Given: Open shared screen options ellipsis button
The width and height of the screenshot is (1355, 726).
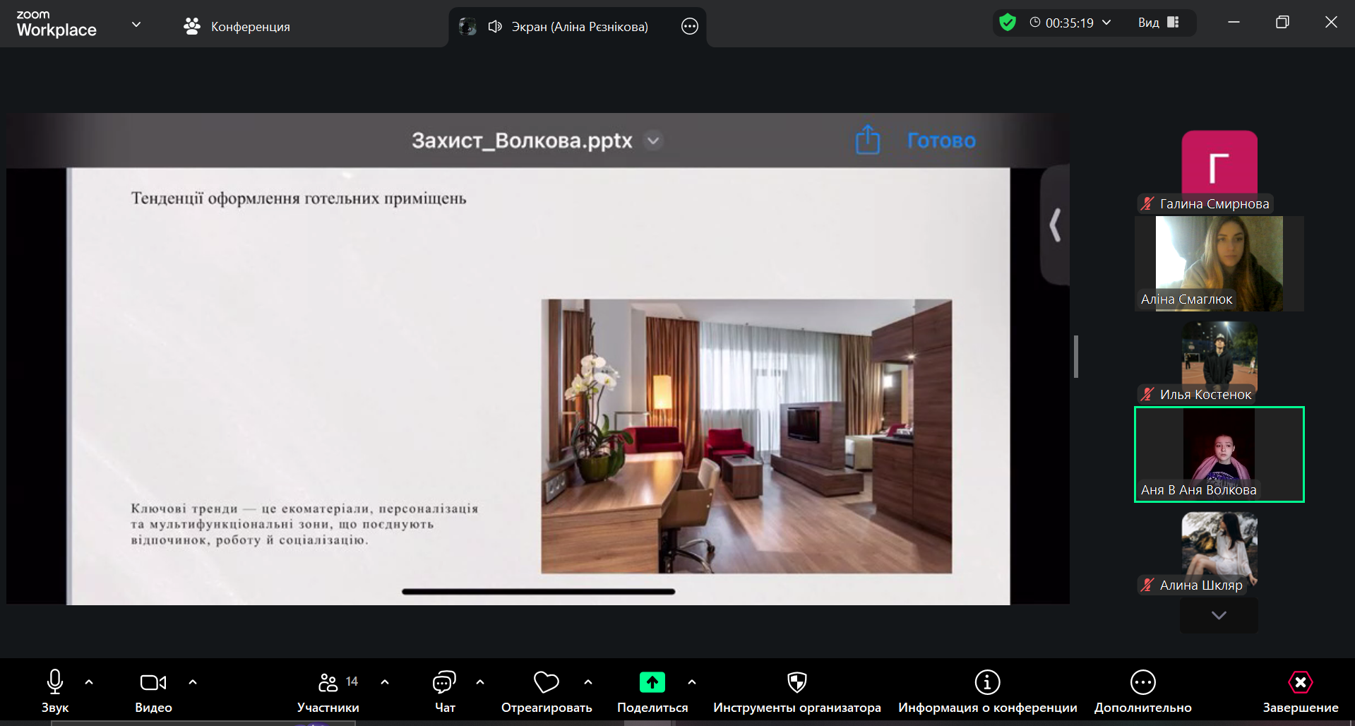Looking at the screenshot, I should click(x=689, y=27).
